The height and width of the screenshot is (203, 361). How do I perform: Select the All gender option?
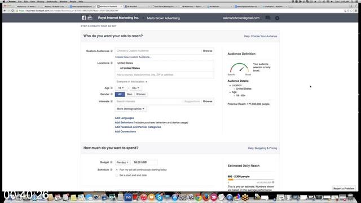click(120, 94)
